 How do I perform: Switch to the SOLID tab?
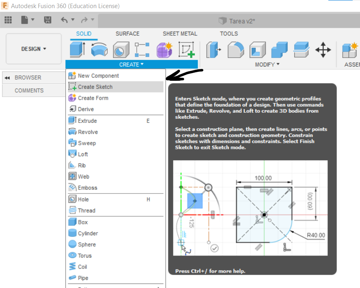tap(84, 34)
